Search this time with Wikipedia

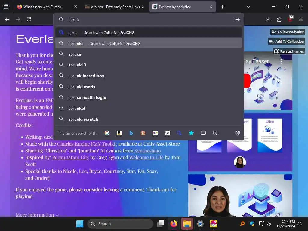click(x=167, y=133)
